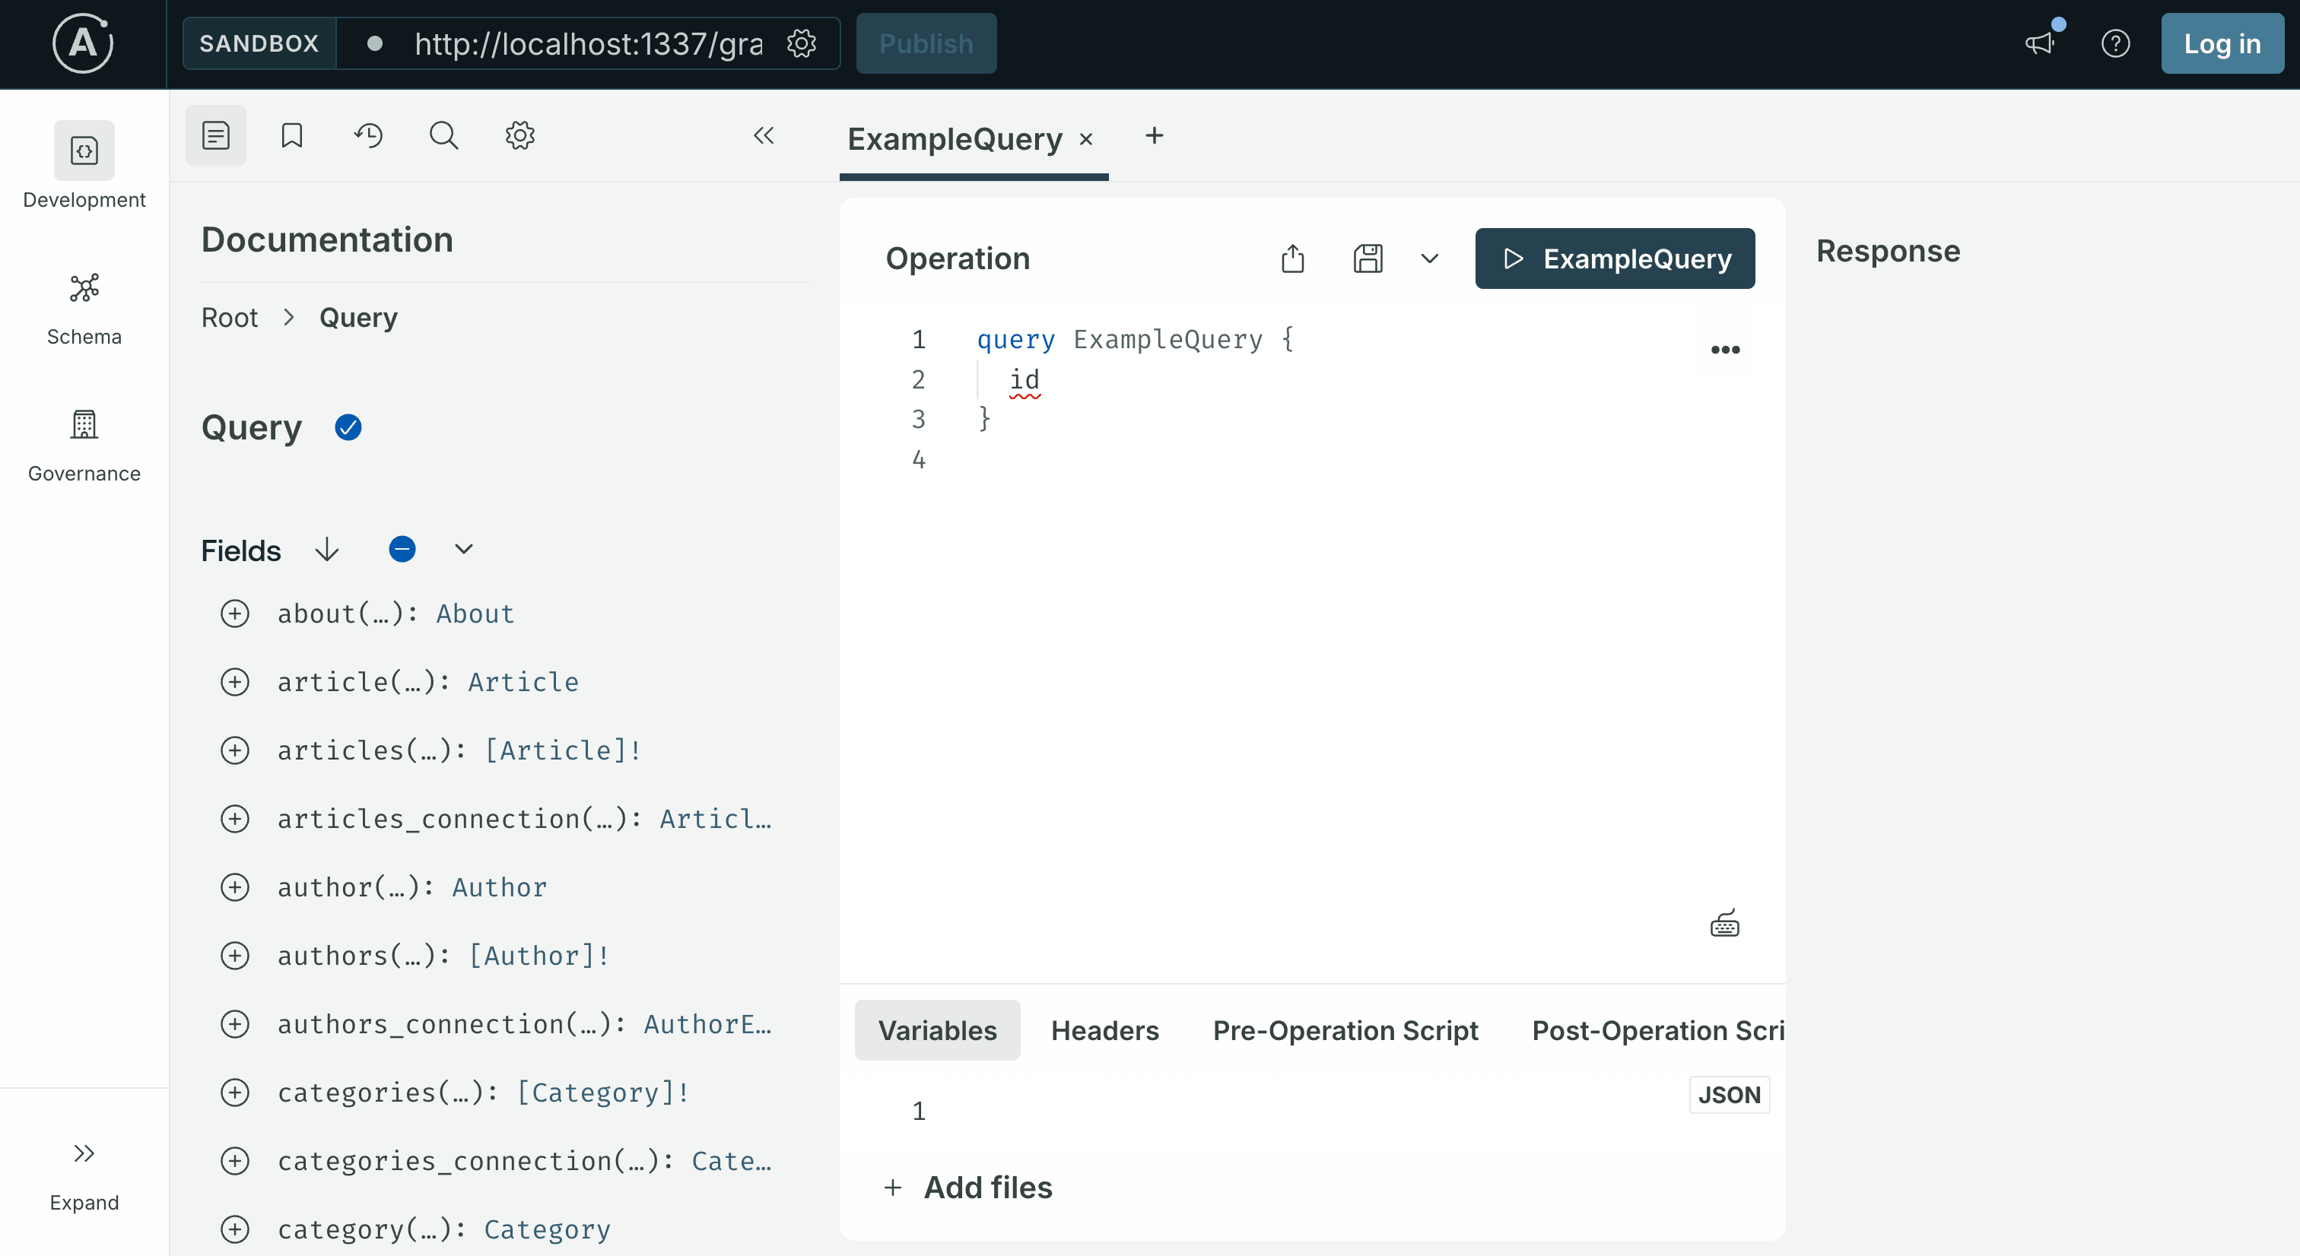The height and width of the screenshot is (1256, 2300).
Task: Open the Governance section in sidebar
Action: click(84, 446)
